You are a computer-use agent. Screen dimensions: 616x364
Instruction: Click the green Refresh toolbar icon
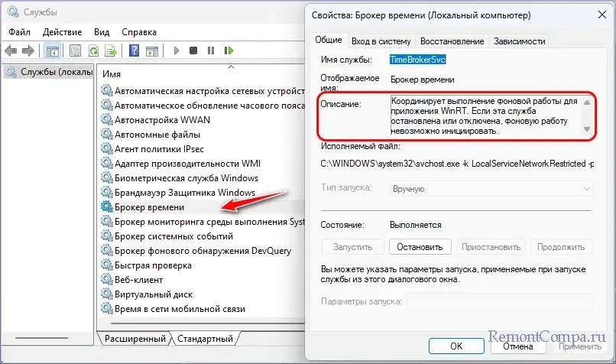pyautogui.click(x=93, y=50)
